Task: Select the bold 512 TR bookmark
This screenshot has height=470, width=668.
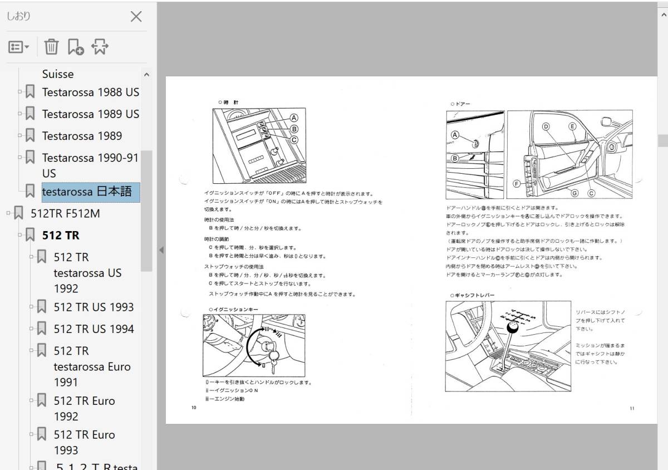Action: (61, 235)
